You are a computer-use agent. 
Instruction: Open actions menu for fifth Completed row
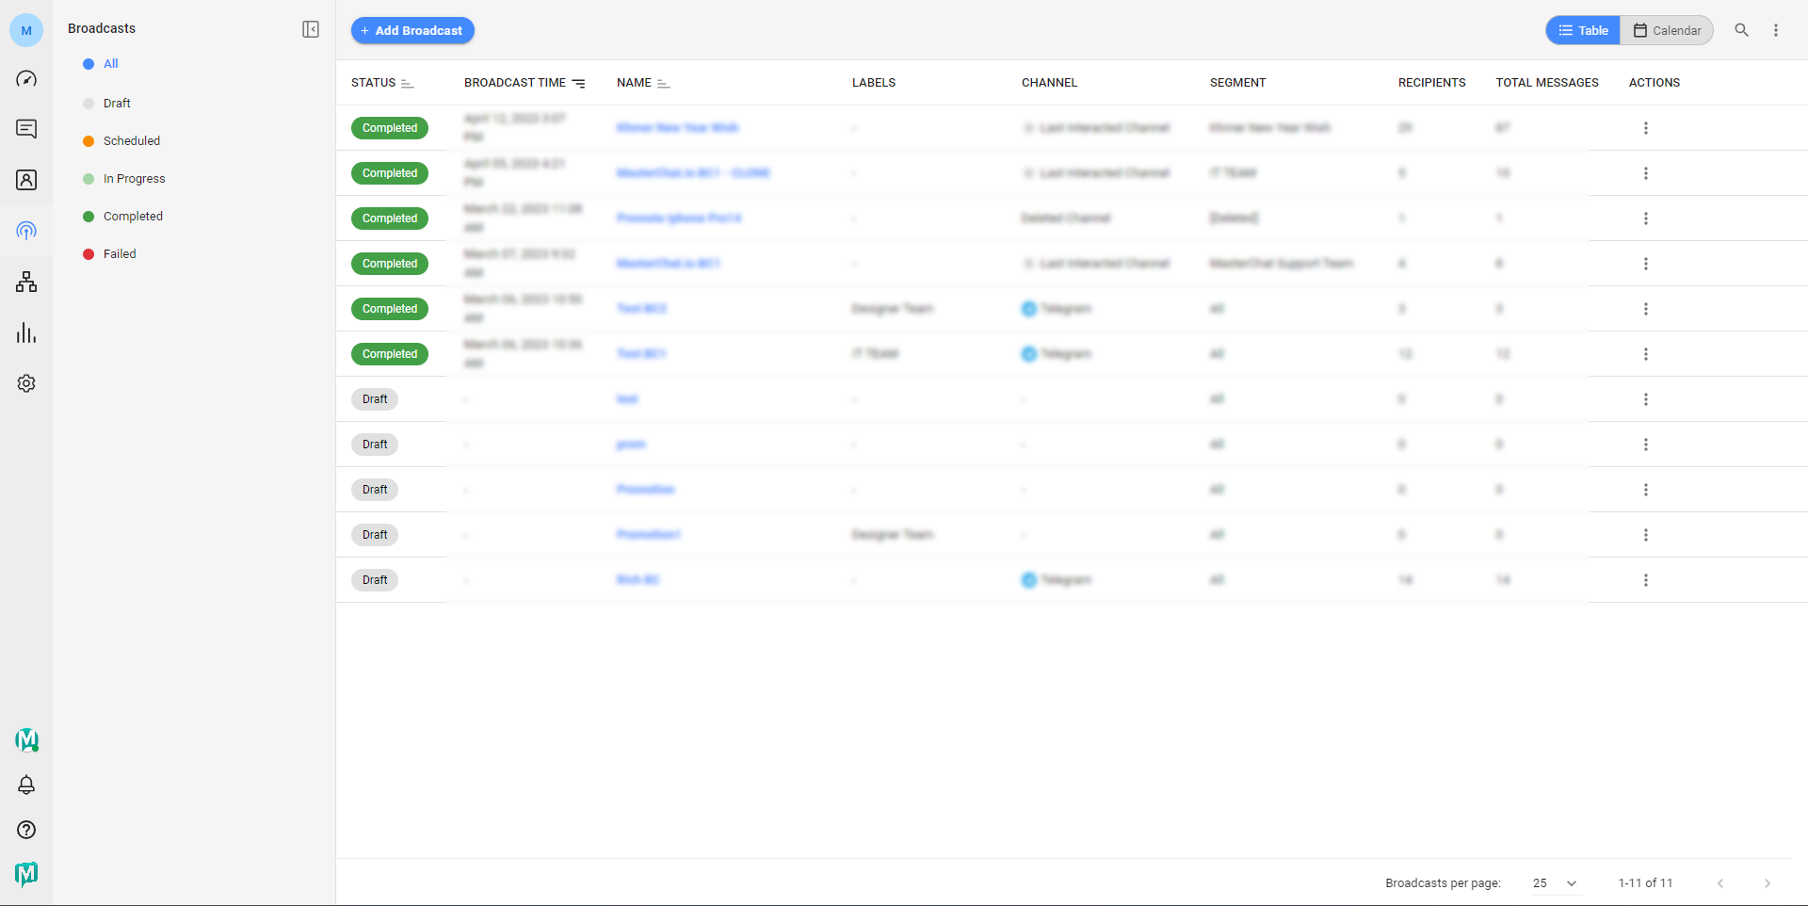(x=1646, y=309)
